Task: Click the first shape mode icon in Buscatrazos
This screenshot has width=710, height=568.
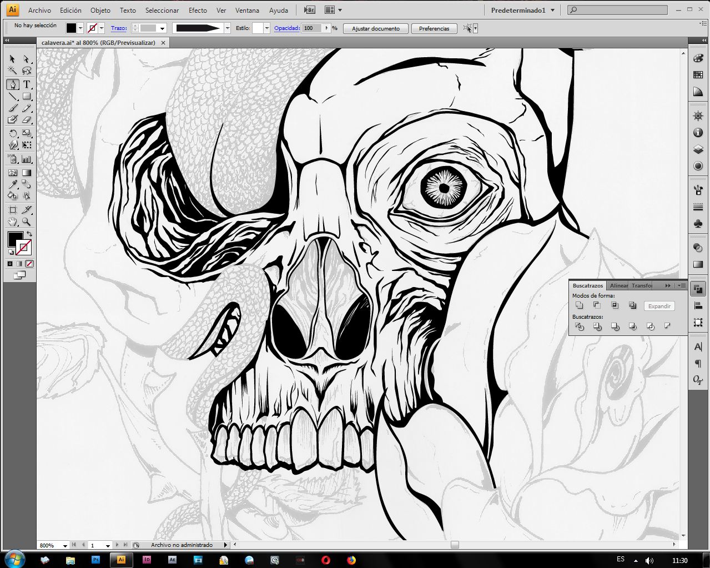Action: [580, 305]
